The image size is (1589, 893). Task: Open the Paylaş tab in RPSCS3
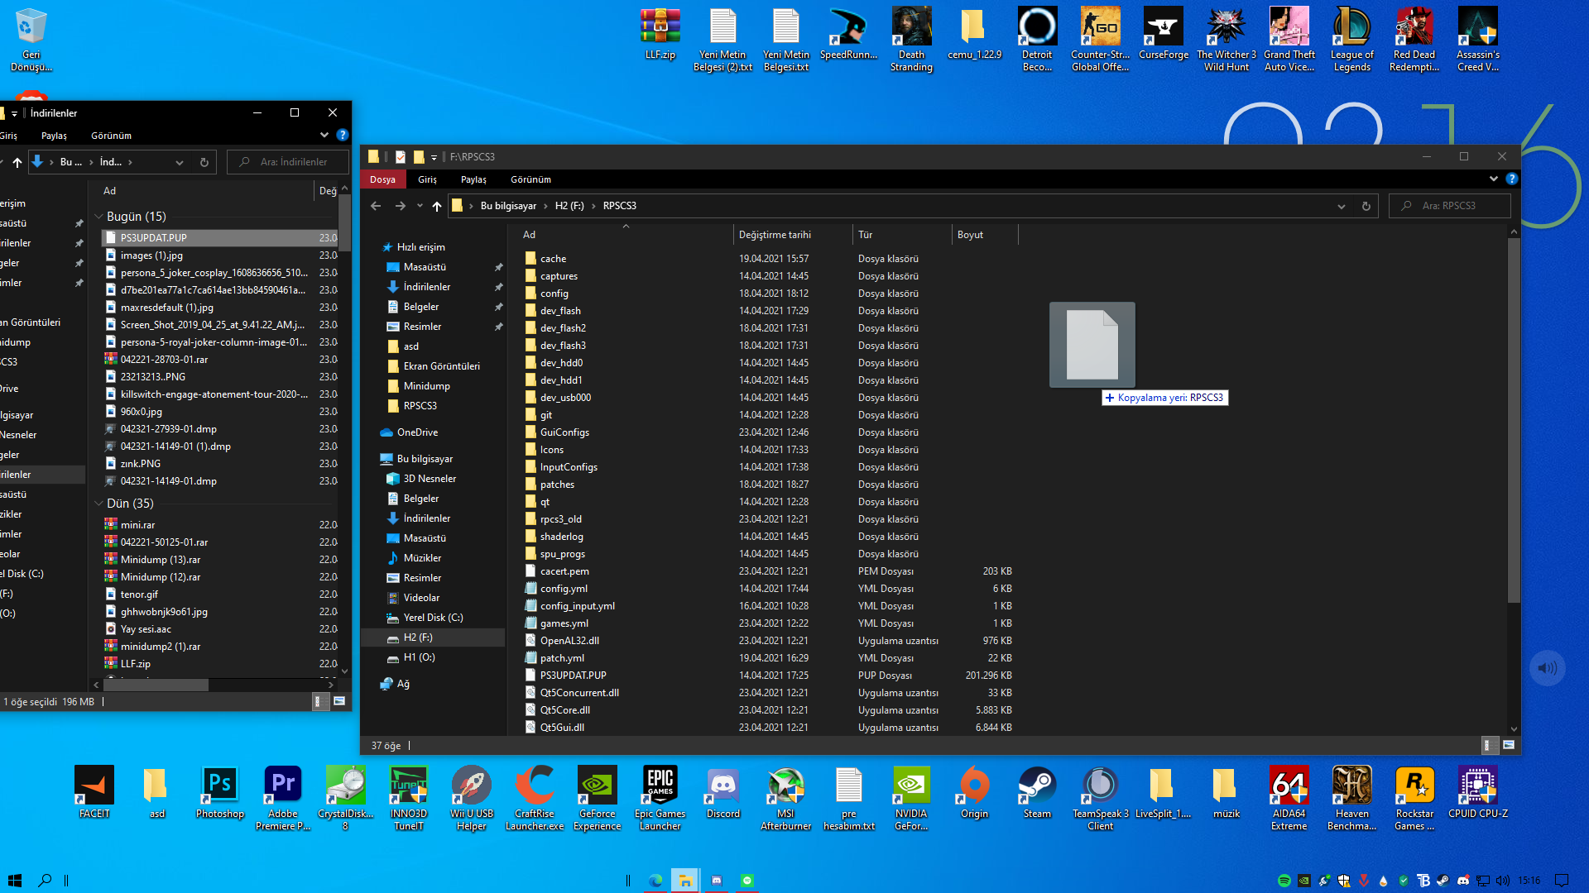473,179
